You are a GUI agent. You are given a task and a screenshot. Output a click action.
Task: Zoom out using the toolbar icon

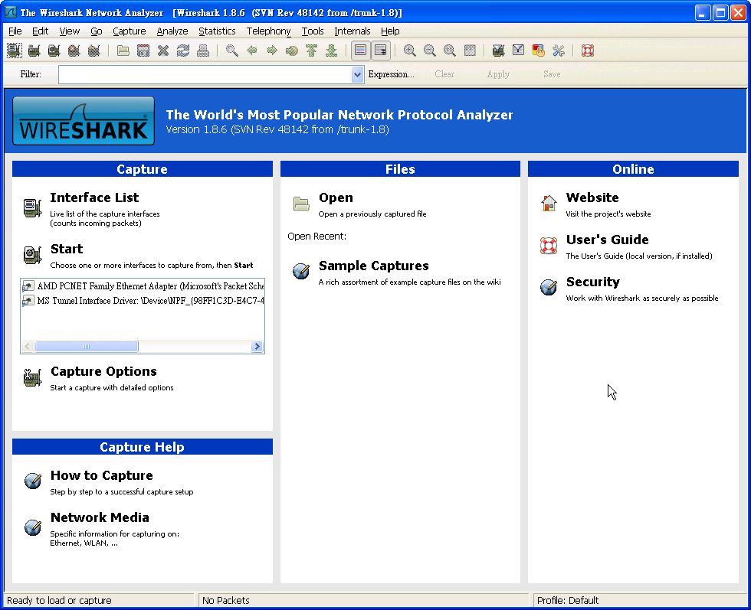[x=430, y=51]
